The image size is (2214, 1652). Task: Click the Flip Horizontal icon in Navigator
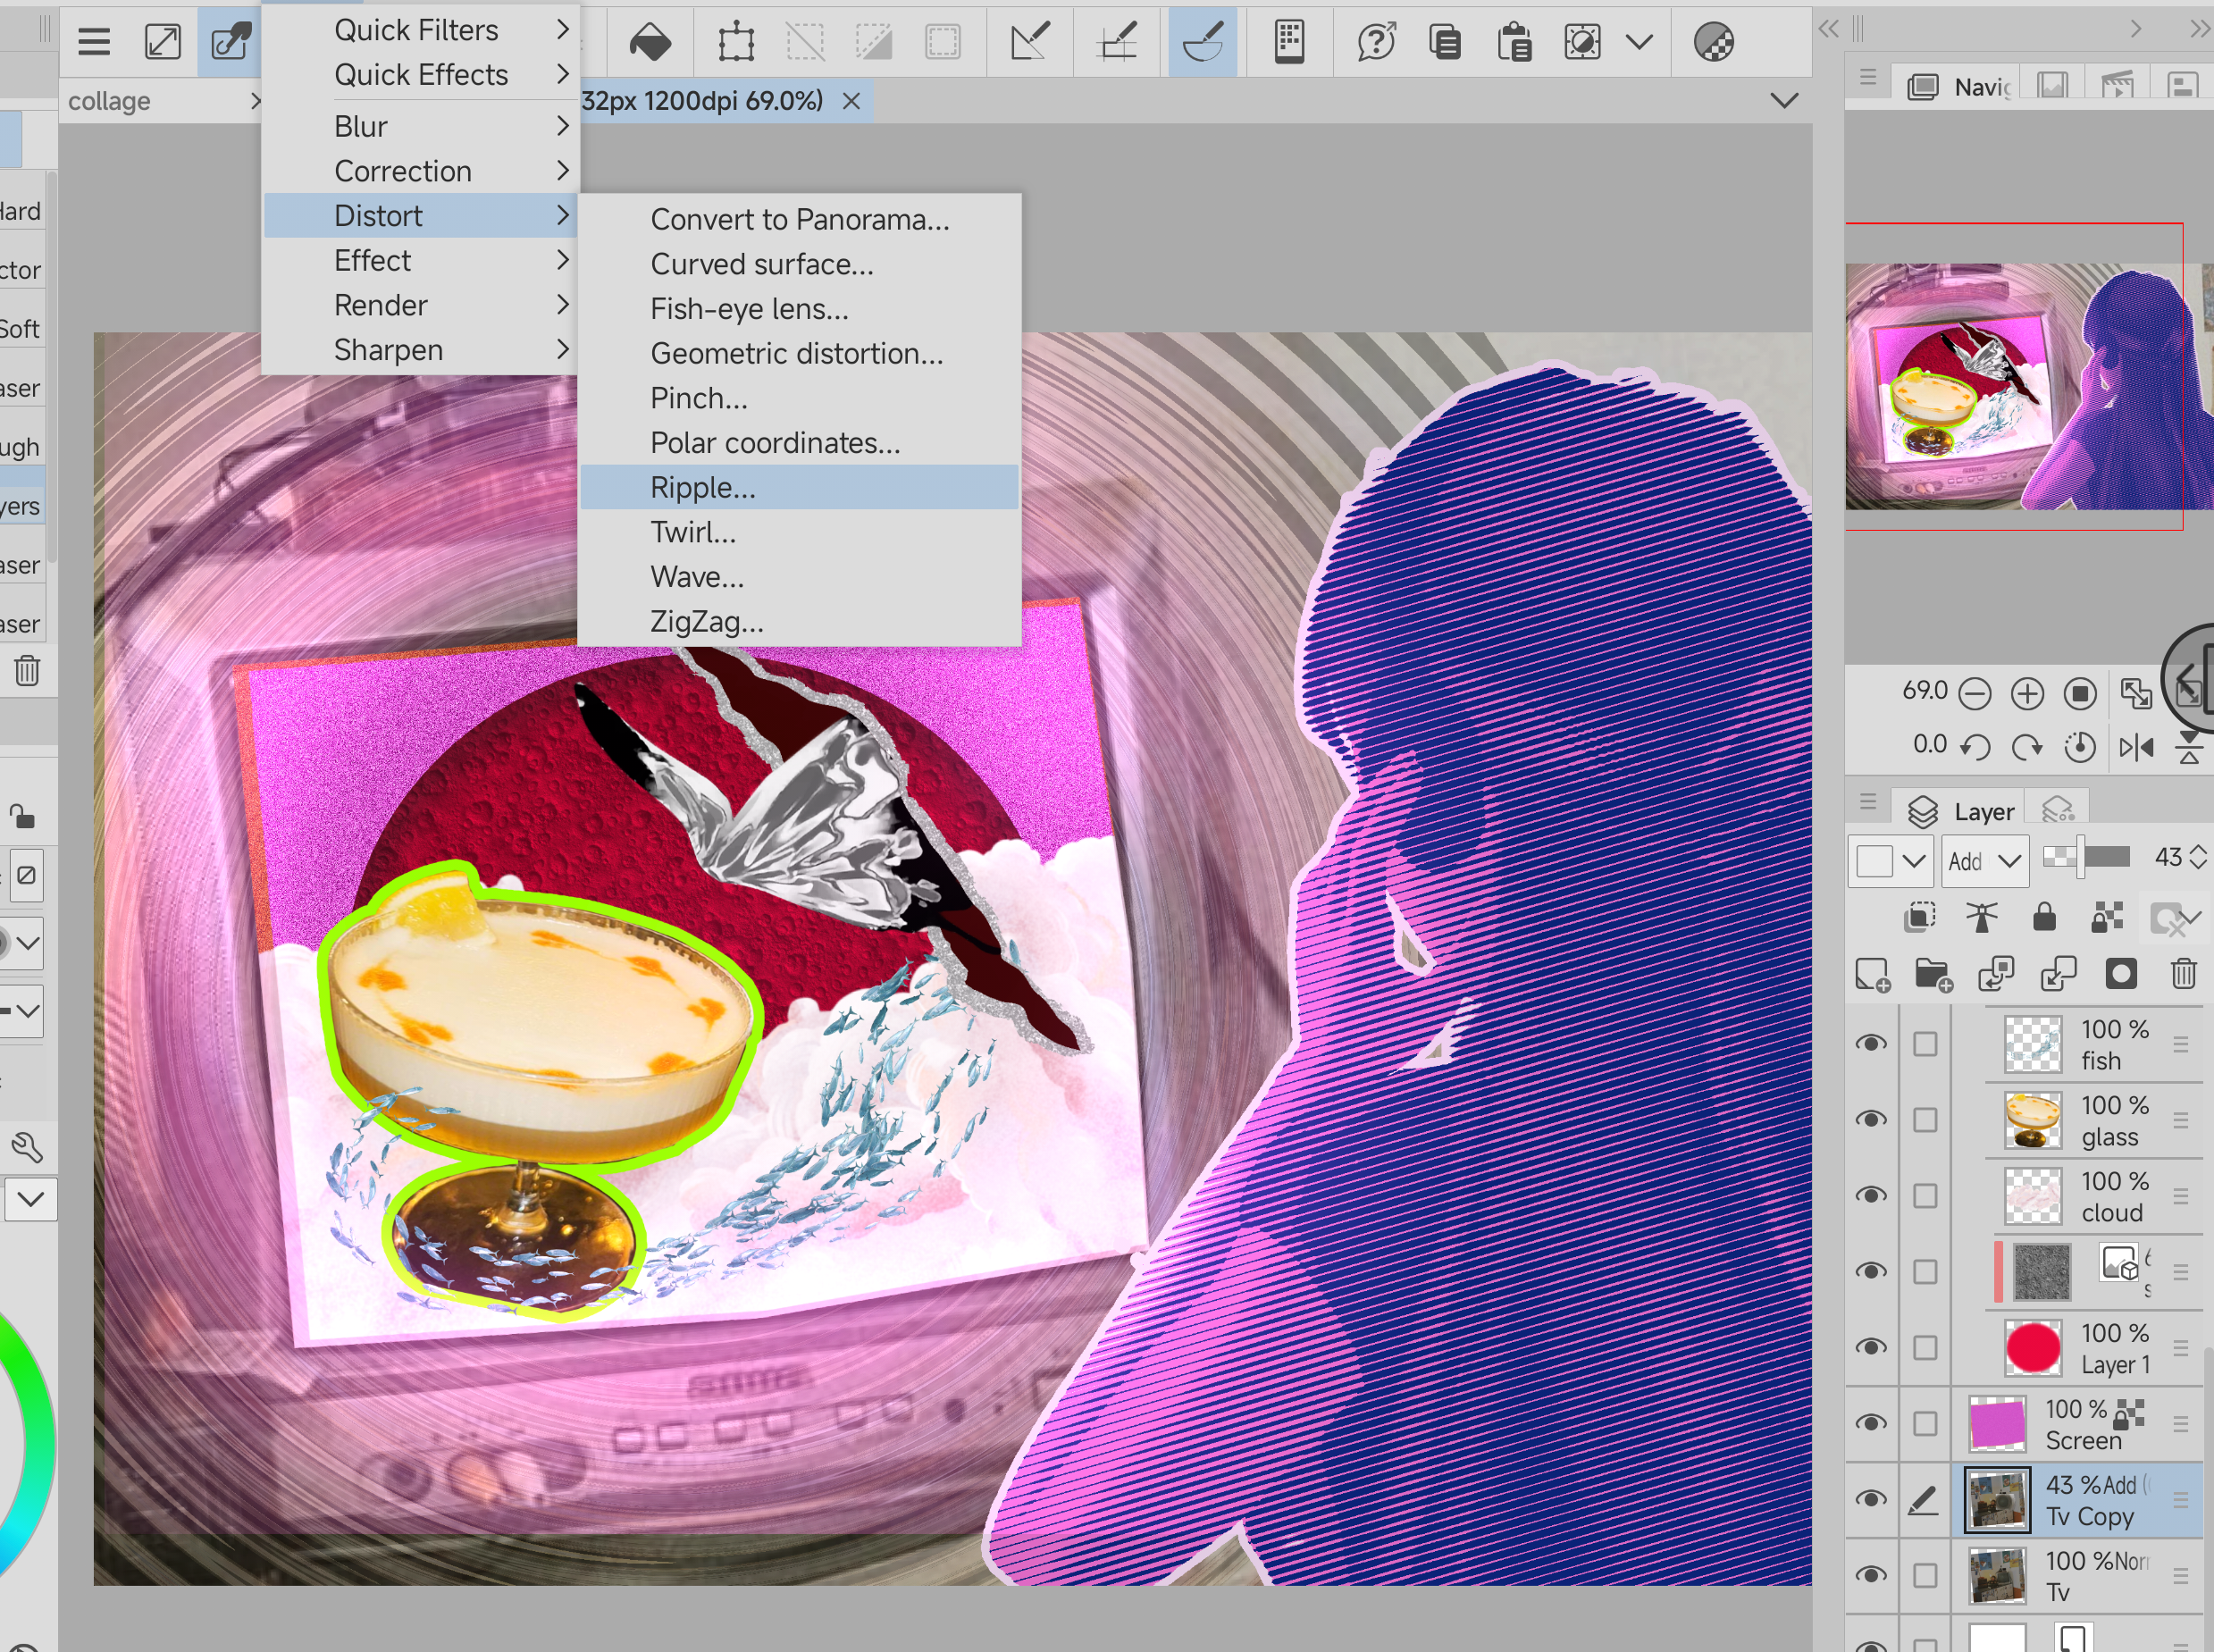(x=2136, y=746)
